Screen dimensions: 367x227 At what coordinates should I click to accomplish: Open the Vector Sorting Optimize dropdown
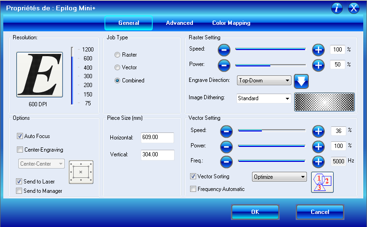279,177
